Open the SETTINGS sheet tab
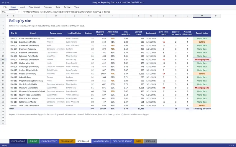Image resolution: width=236 pixels, height=147 pixels. [150, 141]
